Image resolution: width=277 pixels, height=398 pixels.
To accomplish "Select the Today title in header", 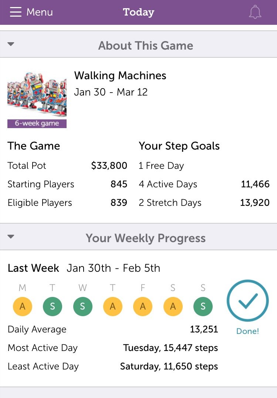I will click(138, 12).
